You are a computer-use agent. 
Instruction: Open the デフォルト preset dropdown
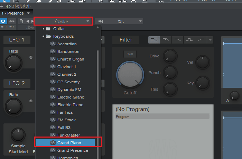(x=63, y=21)
